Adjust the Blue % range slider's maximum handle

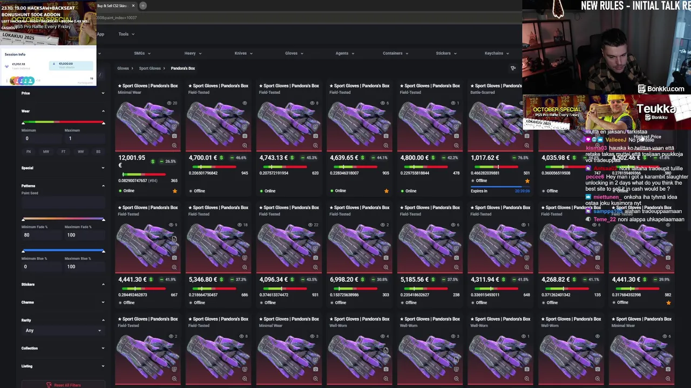click(103, 251)
